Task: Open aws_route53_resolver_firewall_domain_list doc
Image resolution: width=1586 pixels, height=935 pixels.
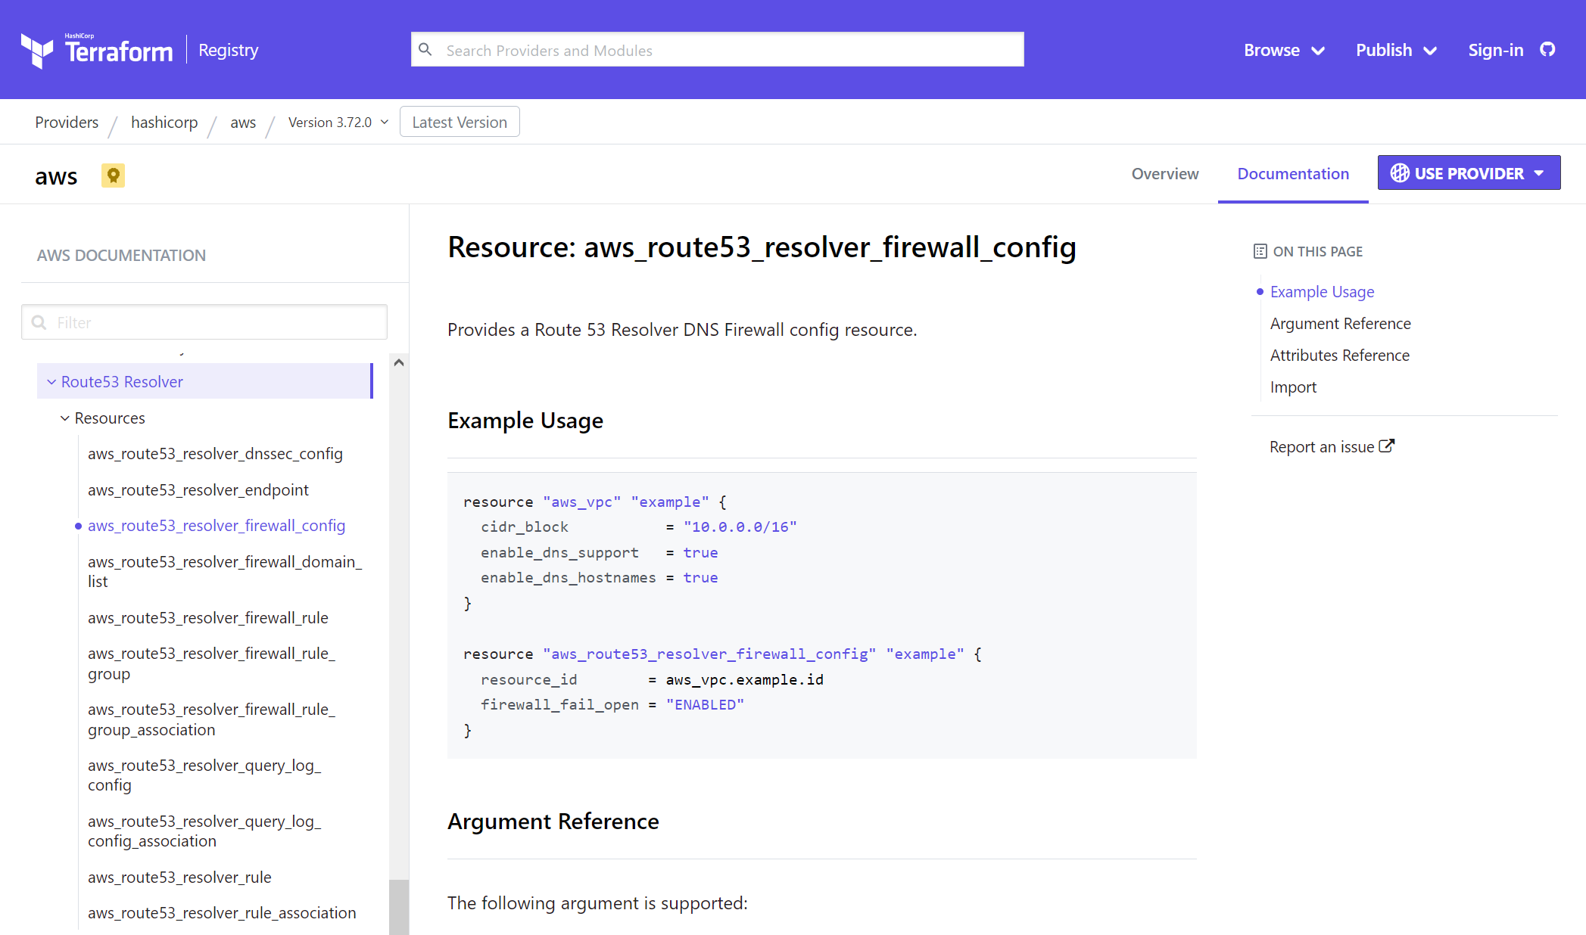Action: coord(225,572)
